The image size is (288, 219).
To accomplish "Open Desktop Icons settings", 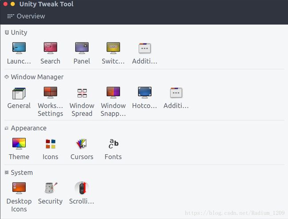I will pos(19,188).
